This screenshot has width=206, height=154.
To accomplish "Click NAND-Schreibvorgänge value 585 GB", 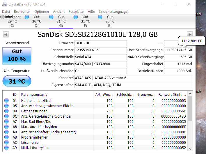I will [x=179, y=57].
